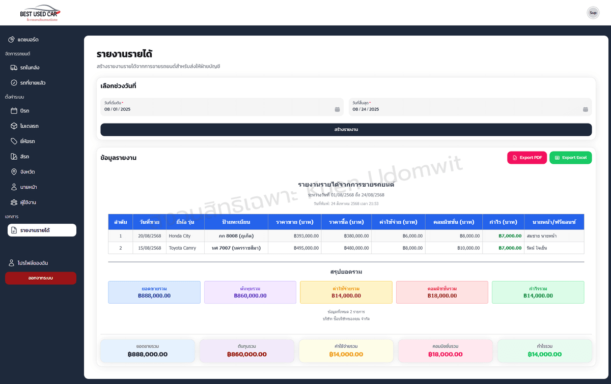Focus the วันที่เริ่มต้น date field
611x384 pixels.
click(222, 107)
